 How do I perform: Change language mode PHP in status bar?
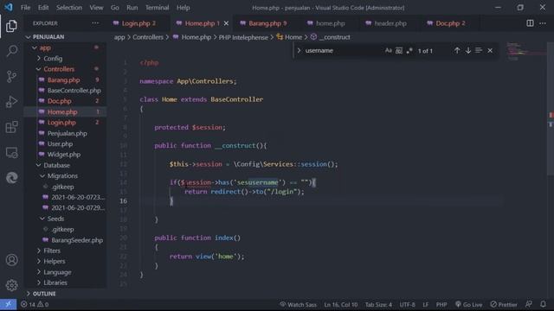[441, 304]
